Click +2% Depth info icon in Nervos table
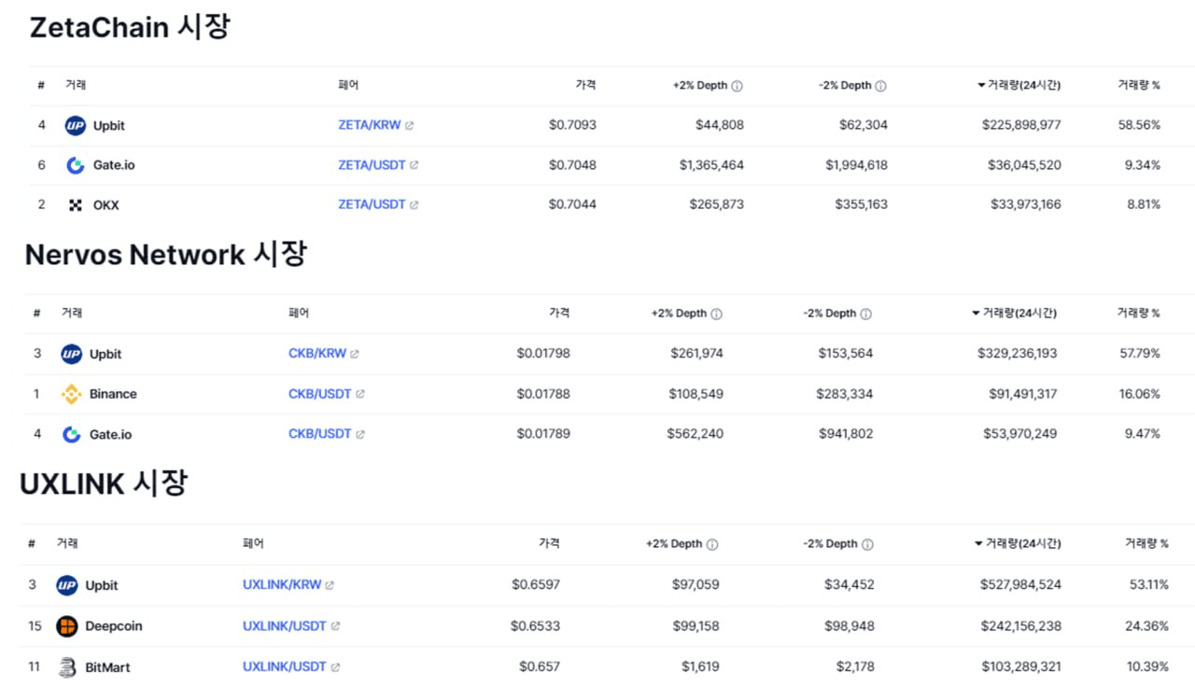 point(716,314)
